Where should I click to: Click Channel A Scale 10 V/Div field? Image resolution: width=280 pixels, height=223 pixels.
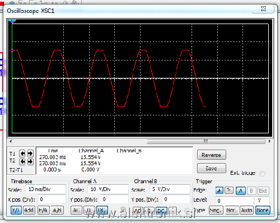click(x=108, y=189)
